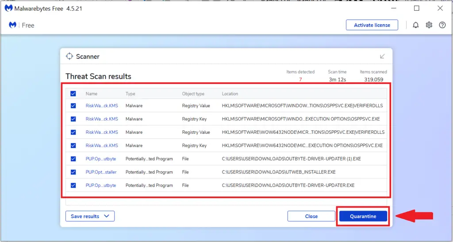Uncheck the OUTBYTE-DRIVER-UPDATER (1).EXE checkbox
Screen dimensions: 453x242
73,159
